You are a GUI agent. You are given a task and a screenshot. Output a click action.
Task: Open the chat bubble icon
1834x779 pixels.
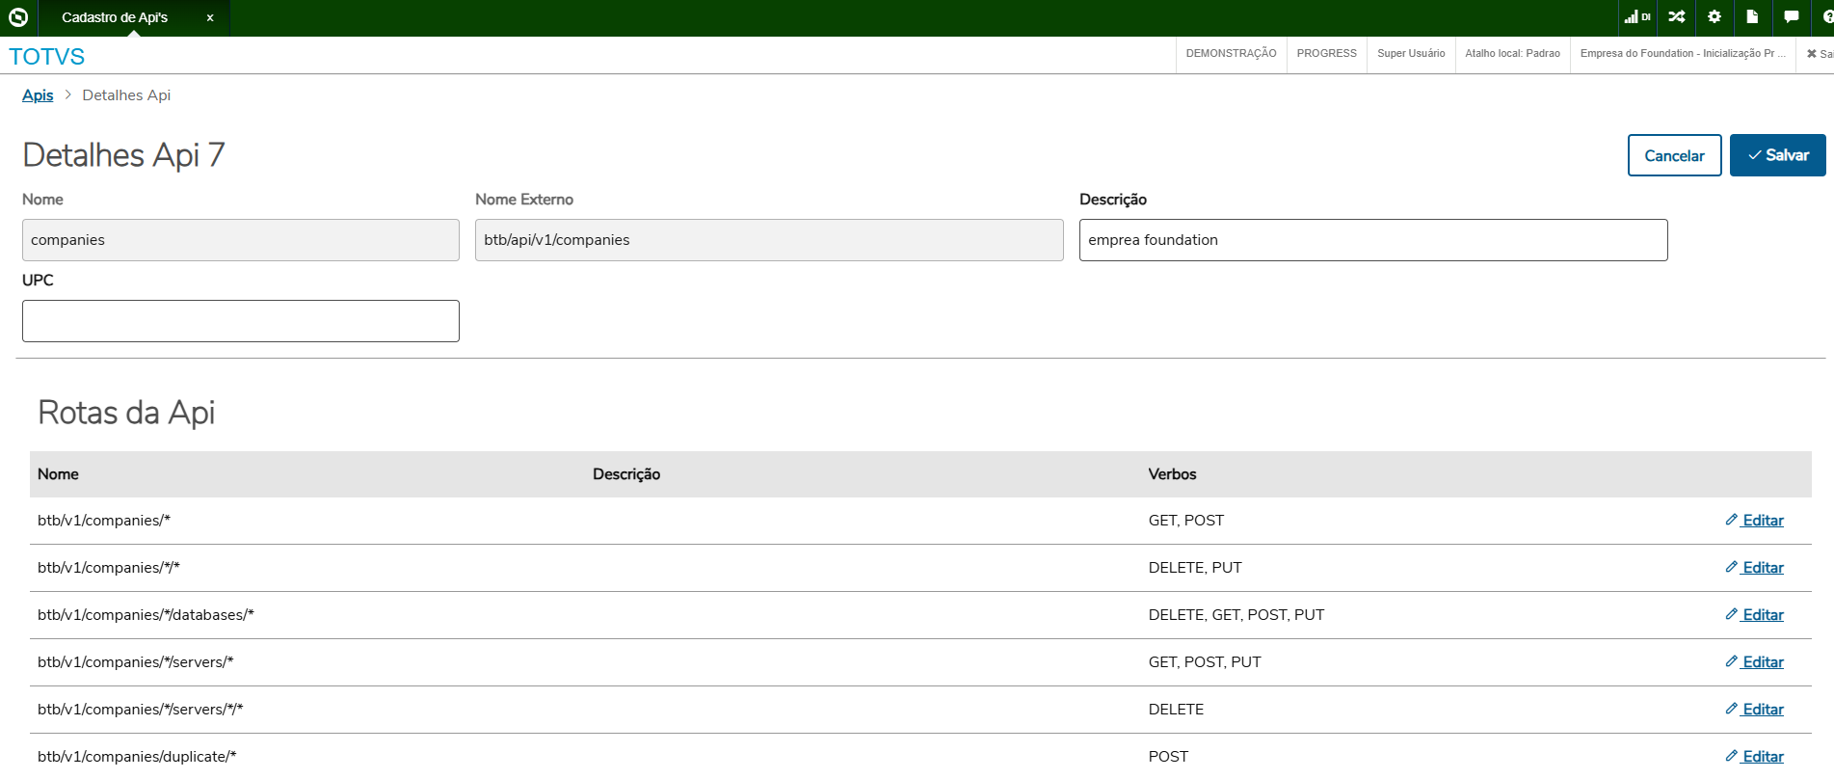click(1791, 17)
